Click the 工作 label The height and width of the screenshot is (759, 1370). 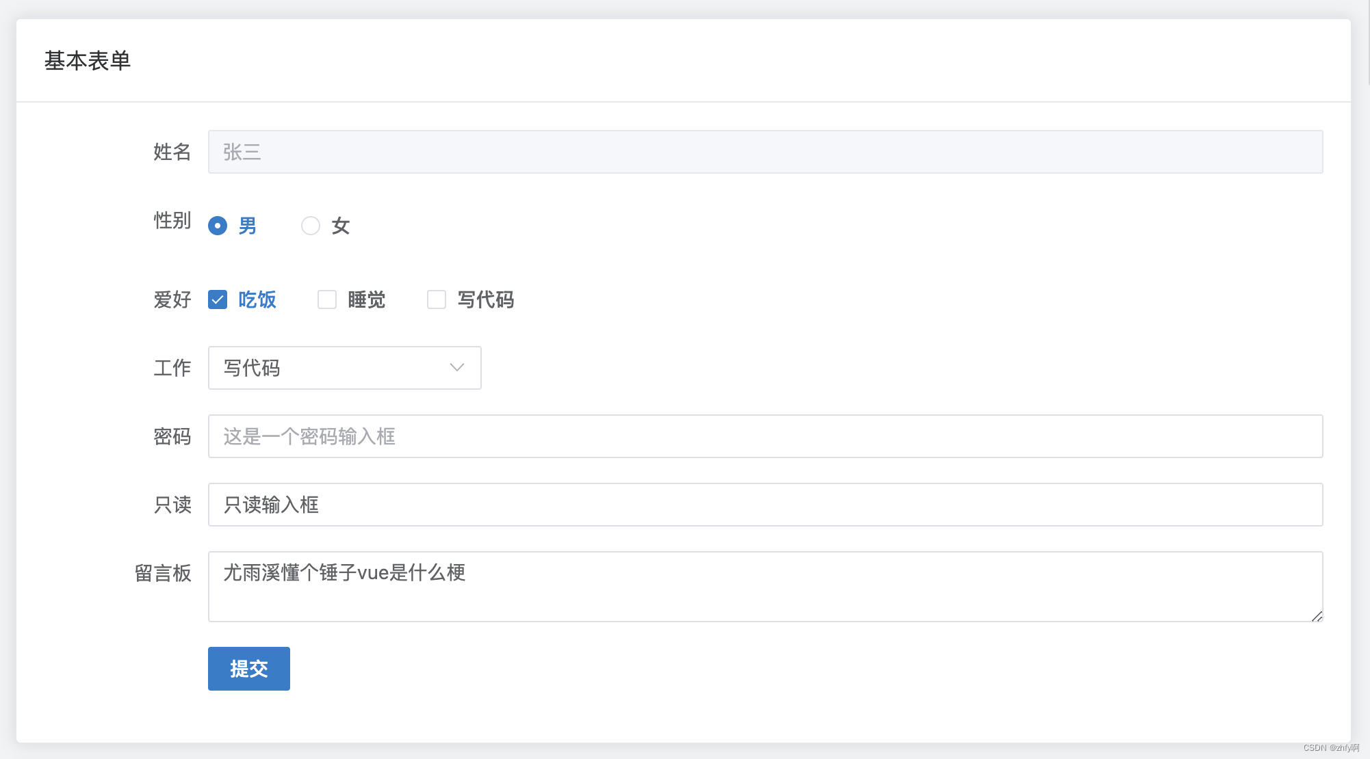pyautogui.click(x=172, y=368)
